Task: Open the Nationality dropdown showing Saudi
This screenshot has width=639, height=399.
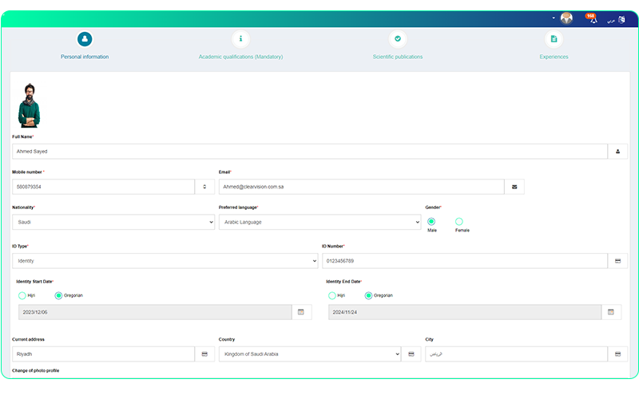Action: [x=113, y=223]
